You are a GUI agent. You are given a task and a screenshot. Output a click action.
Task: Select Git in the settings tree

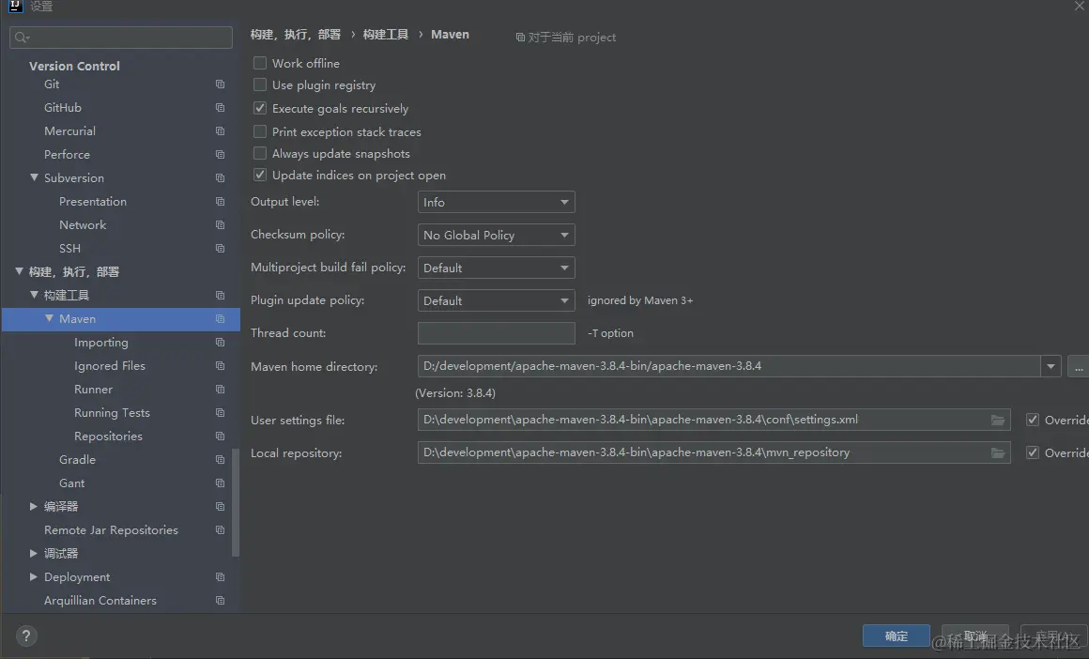[52, 84]
